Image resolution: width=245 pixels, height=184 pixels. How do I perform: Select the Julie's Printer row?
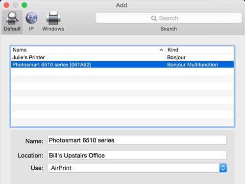click(x=122, y=57)
